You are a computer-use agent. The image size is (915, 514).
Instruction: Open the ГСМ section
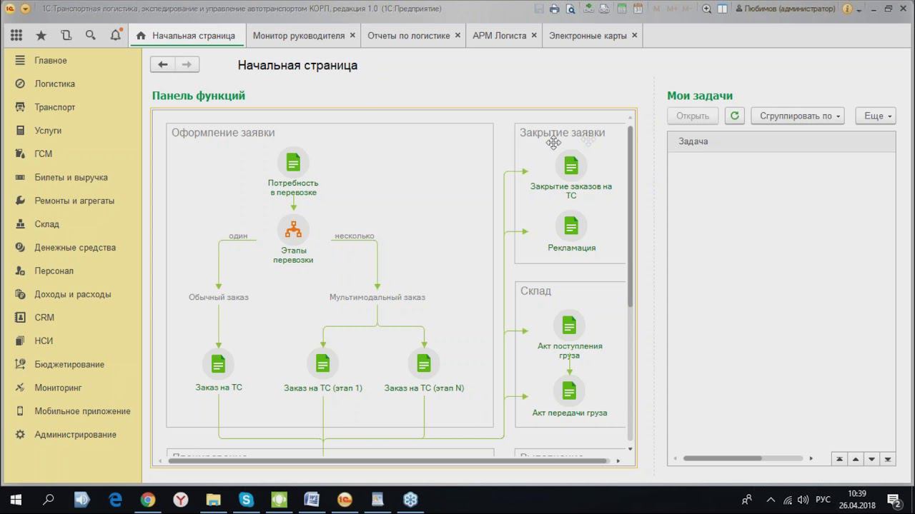tap(44, 153)
